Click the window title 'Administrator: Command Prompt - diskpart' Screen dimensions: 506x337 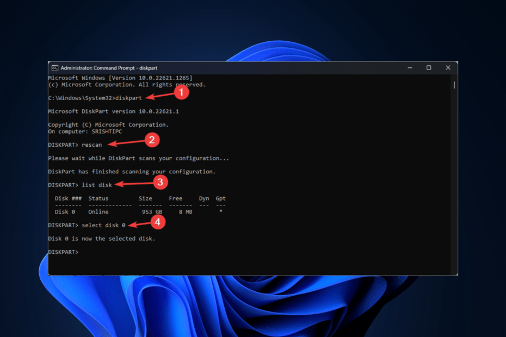click(x=109, y=68)
